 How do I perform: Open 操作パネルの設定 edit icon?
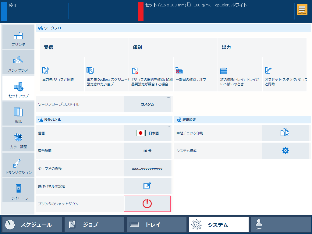pyautogui.click(x=147, y=186)
